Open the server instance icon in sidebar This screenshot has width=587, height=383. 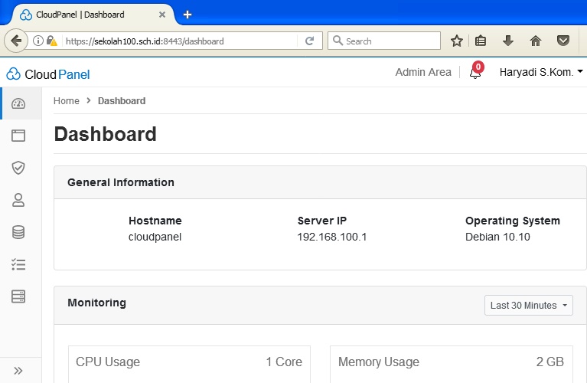[x=19, y=296]
